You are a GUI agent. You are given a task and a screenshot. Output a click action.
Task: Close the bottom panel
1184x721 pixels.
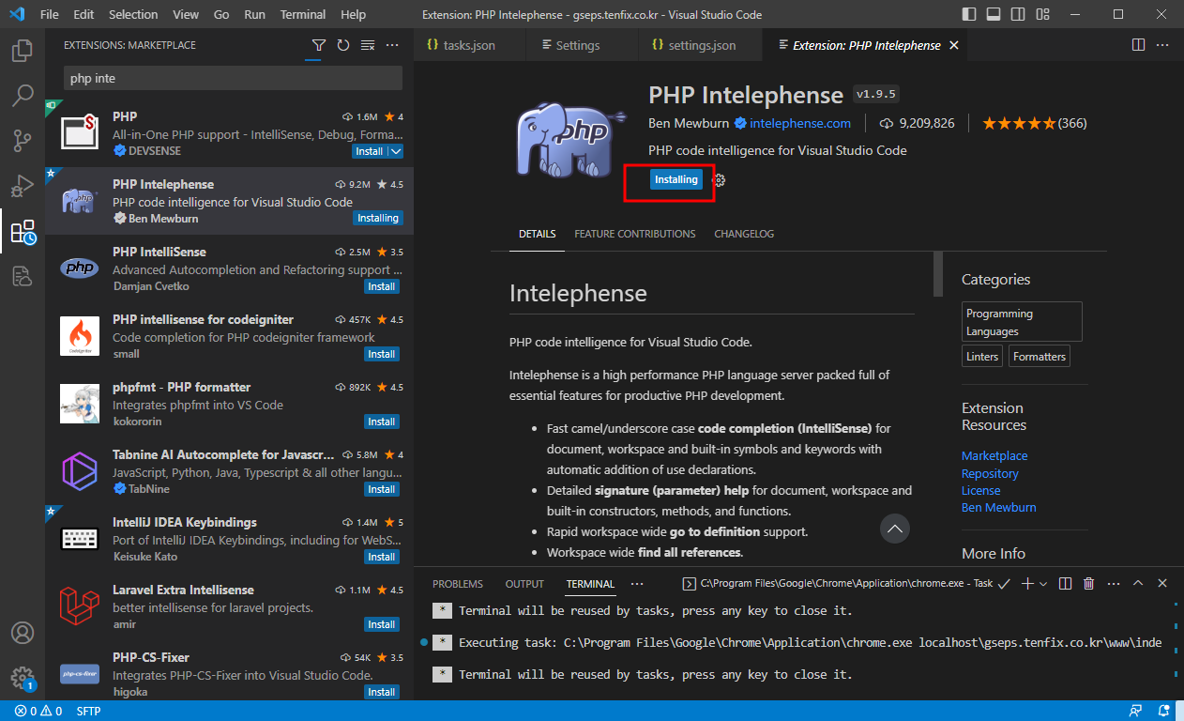1162,583
